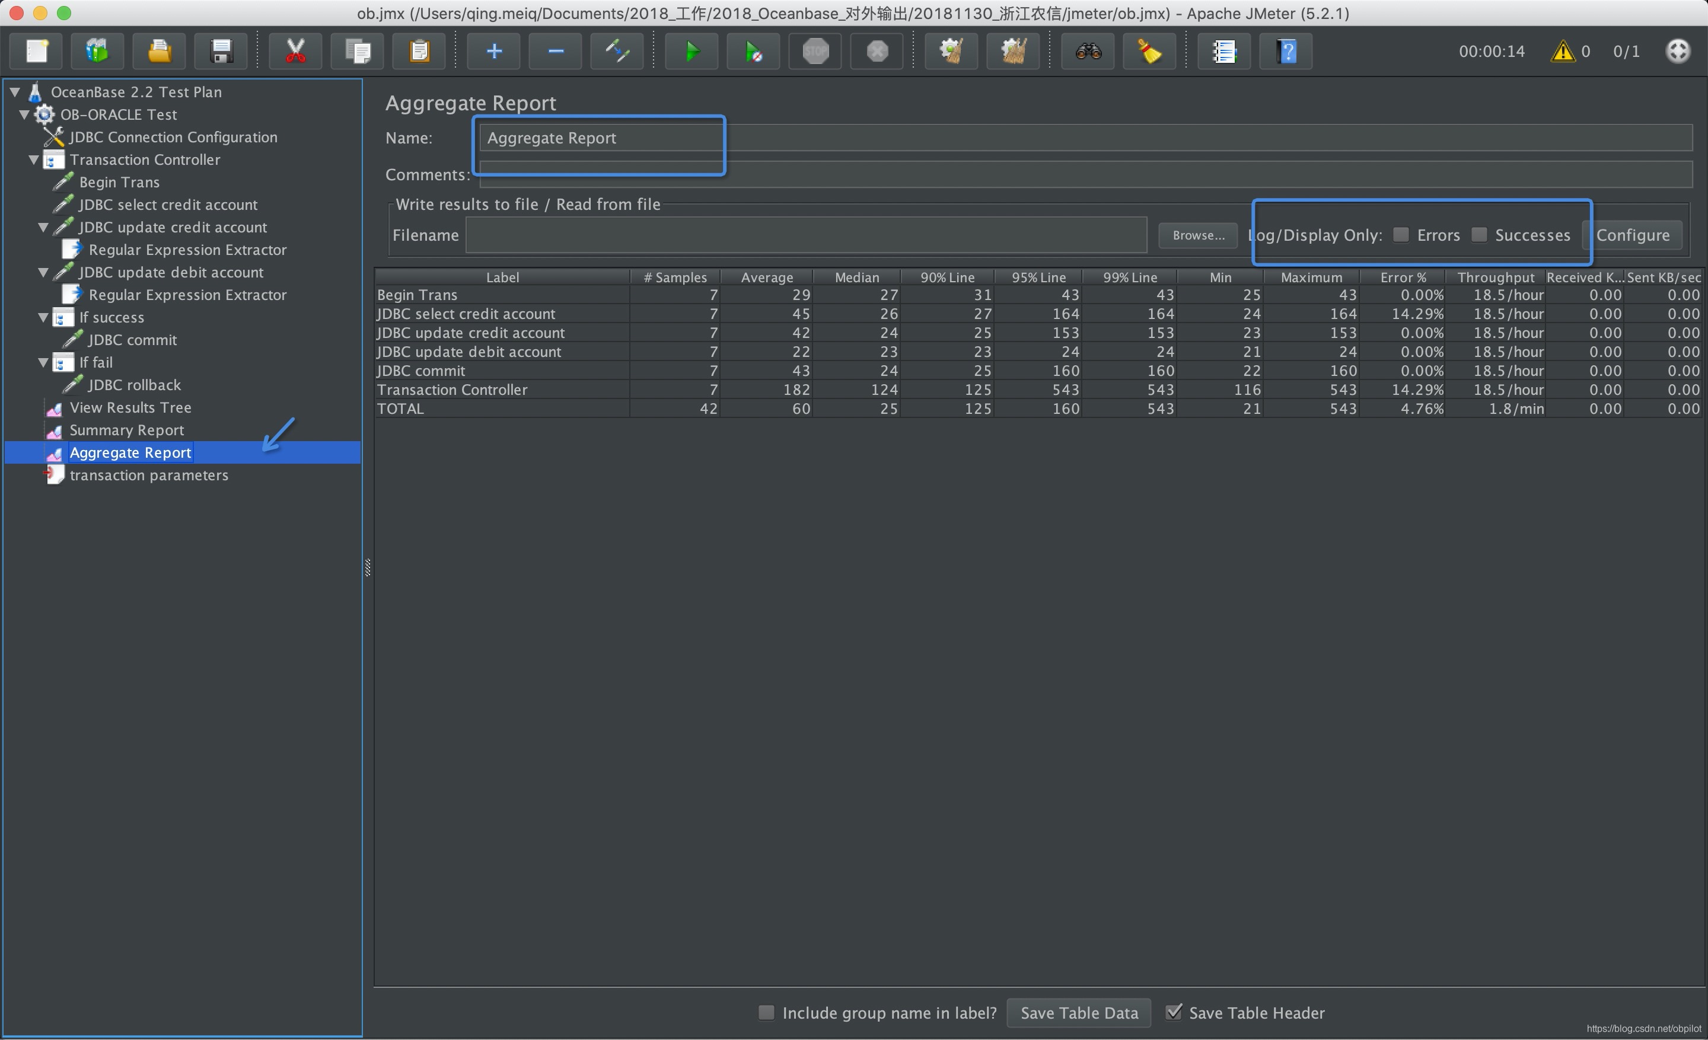Select the JDBC update debit account table row

pyautogui.click(x=1038, y=352)
